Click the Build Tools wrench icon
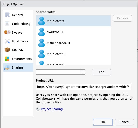Image resolution: width=138 pixels, height=128 pixels. click(x=7, y=41)
